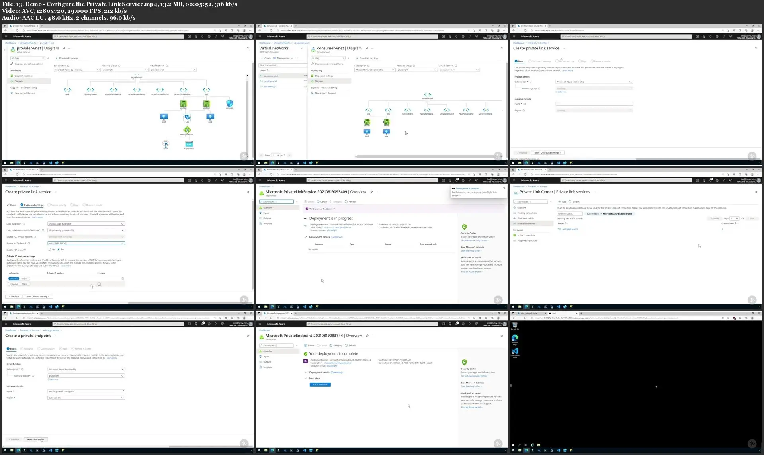Open Recycle Bin on the remote desktop frame

click(x=515, y=325)
